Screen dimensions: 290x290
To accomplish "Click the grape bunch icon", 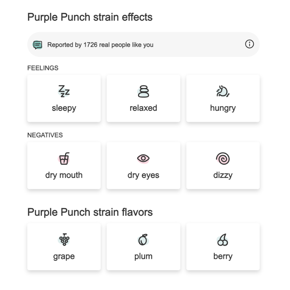I will (x=64, y=240).
